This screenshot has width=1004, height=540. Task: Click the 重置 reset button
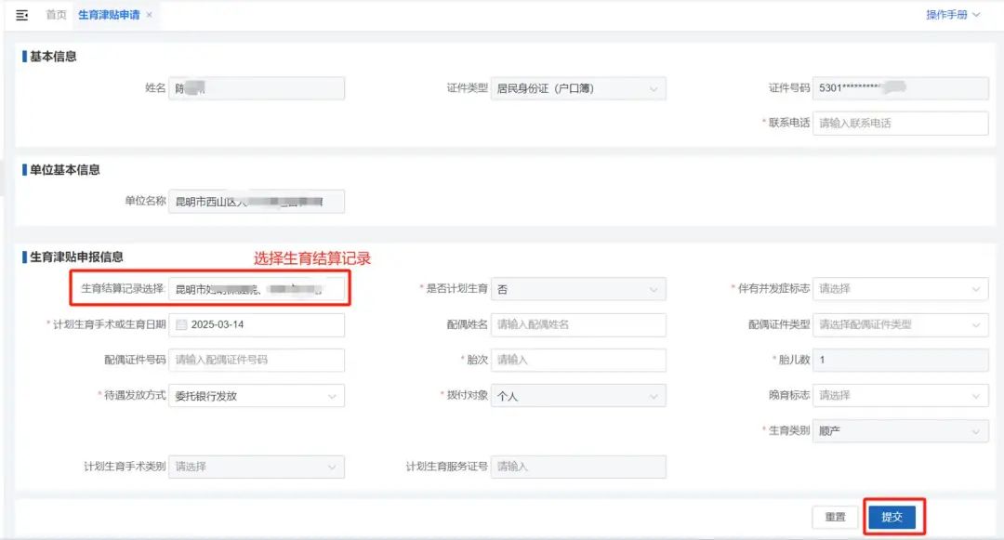835,516
